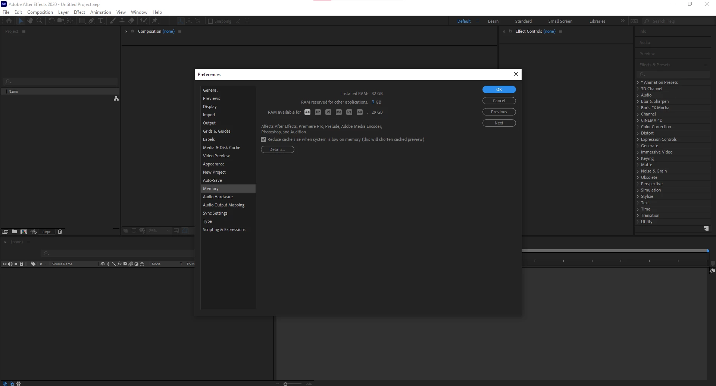Switch to the Learn workspace

pyautogui.click(x=493, y=21)
